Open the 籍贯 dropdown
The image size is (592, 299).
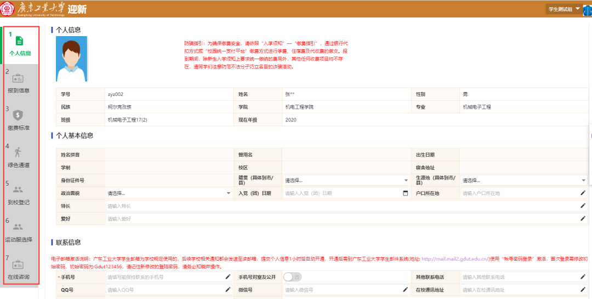[x=346, y=180]
